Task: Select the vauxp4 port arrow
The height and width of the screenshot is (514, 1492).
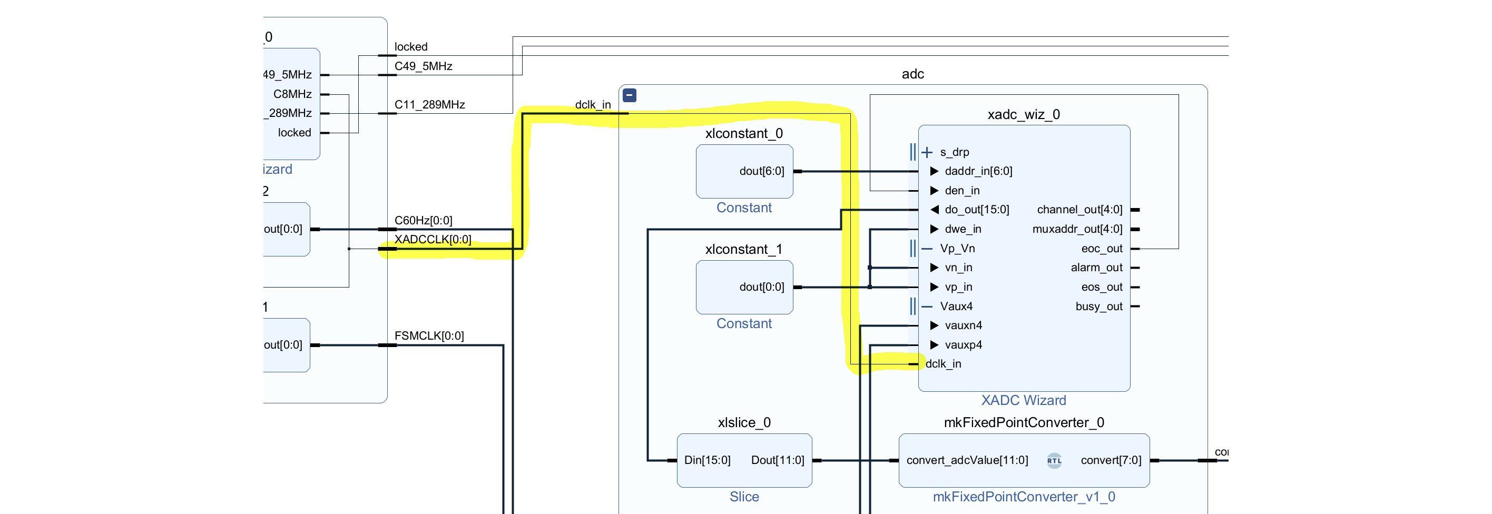Action: pyautogui.click(x=934, y=345)
